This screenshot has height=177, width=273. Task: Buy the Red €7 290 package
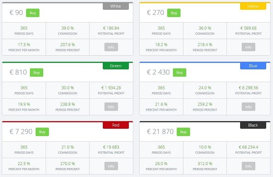(42, 132)
